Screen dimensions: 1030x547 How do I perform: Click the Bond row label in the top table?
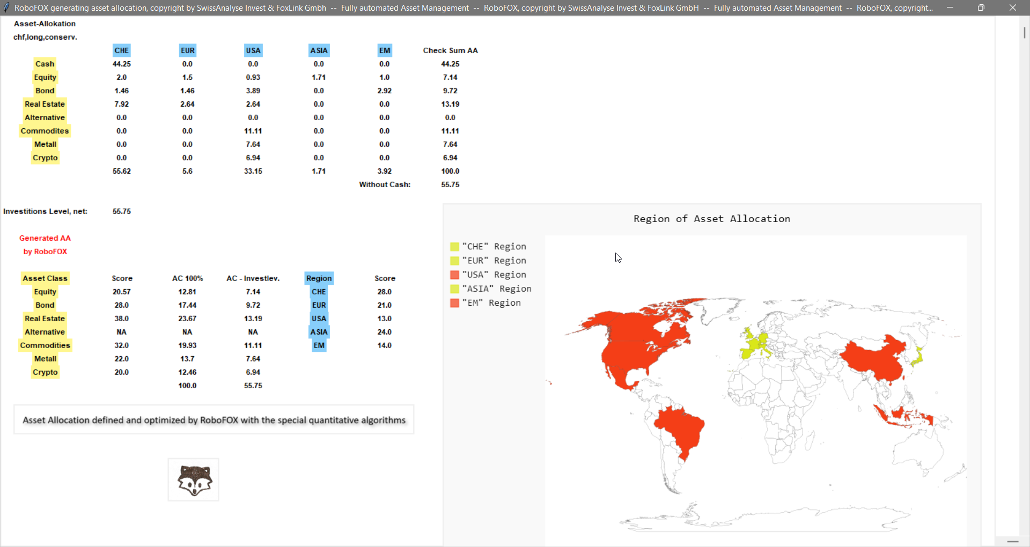point(45,91)
